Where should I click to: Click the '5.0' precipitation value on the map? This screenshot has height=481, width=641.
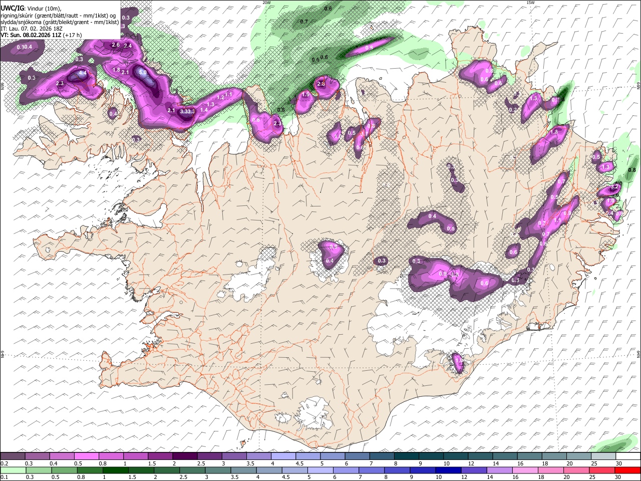click(x=143, y=72)
